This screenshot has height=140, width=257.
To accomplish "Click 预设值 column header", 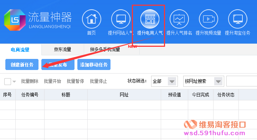I will point(174,95).
